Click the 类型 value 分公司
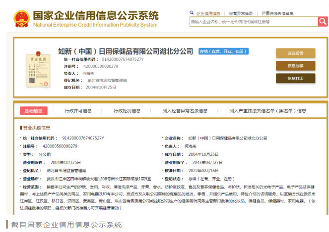 point(45,154)
